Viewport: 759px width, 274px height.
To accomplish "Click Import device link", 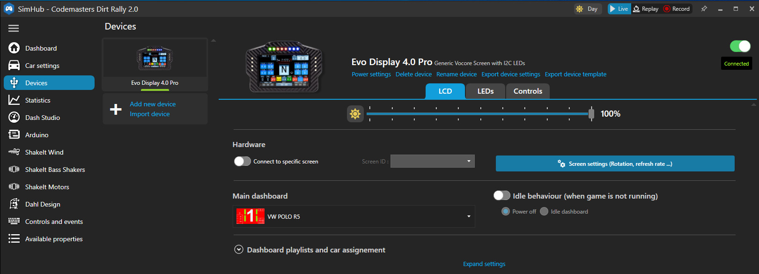I will pos(150,114).
